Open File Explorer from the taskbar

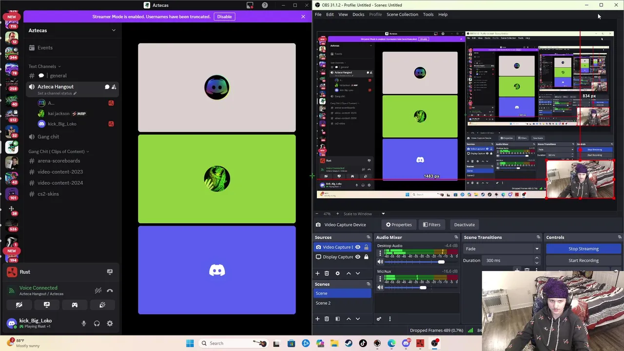[334, 343]
